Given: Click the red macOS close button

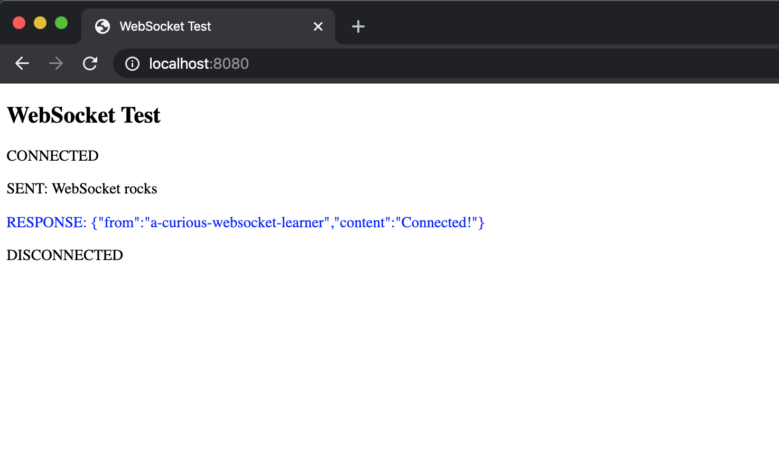Looking at the screenshot, I should coord(19,23).
